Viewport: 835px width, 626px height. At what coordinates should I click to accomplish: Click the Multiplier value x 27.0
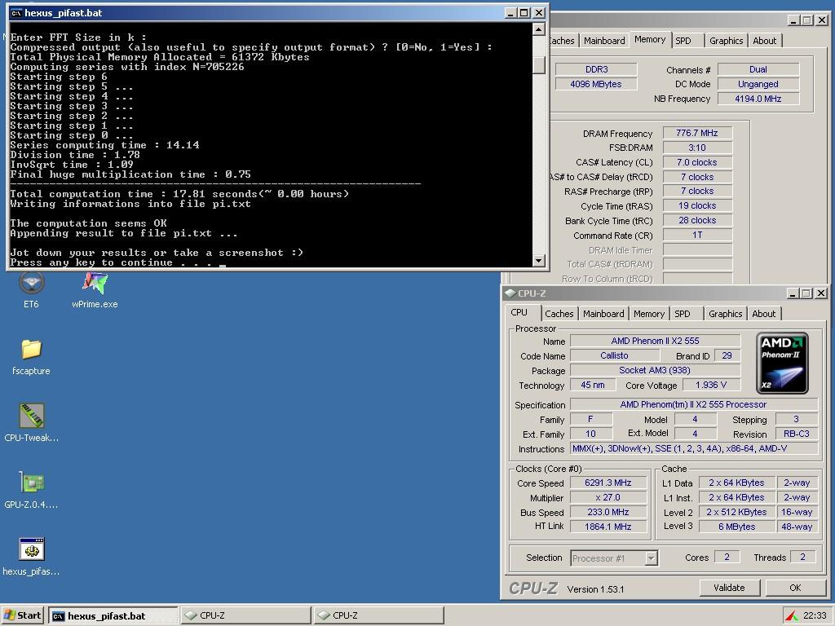[x=608, y=497]
